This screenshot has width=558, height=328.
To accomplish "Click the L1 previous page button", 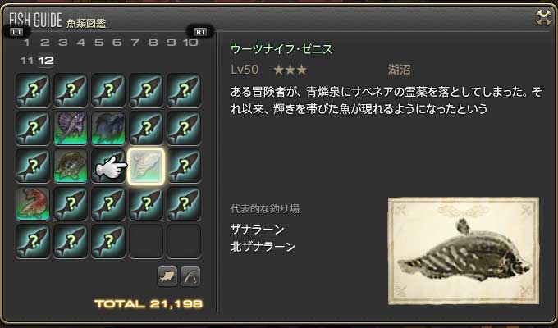I will [x=16, y=32].
